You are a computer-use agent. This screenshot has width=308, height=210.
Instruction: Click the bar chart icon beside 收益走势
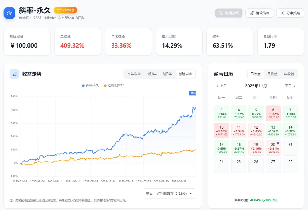pos(14,74)
